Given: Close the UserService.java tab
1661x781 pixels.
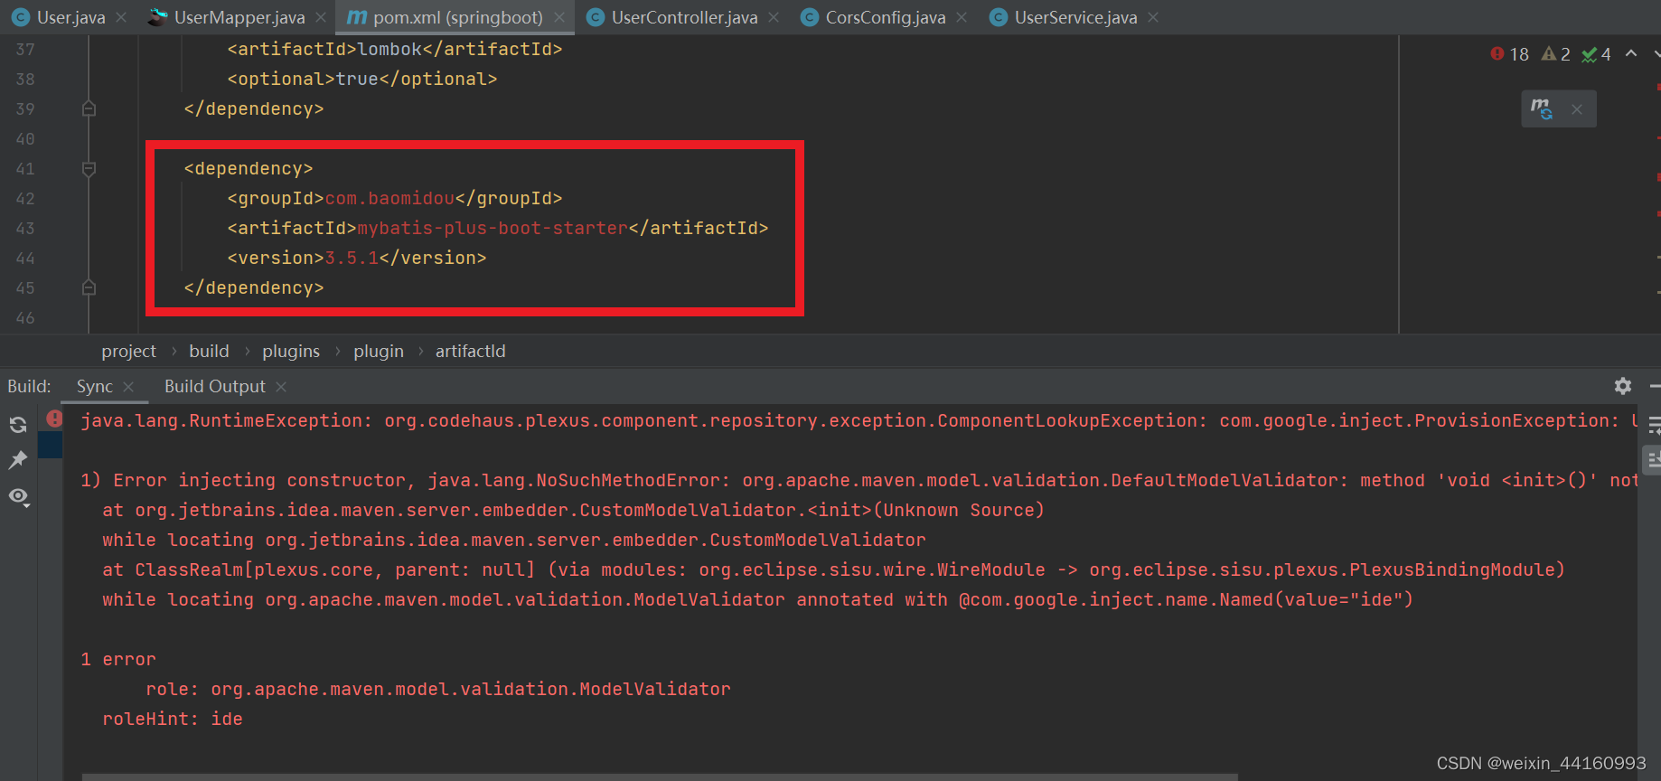Looking at the screenshot, I should 1153,17.
